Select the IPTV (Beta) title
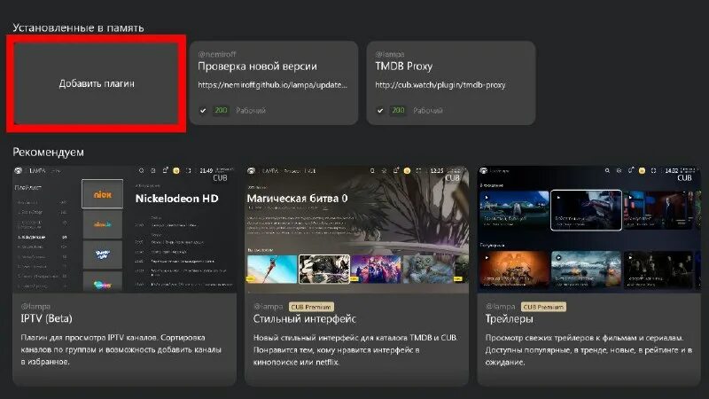The width and height of the screenshot is (709, 399). click(47, 318)
